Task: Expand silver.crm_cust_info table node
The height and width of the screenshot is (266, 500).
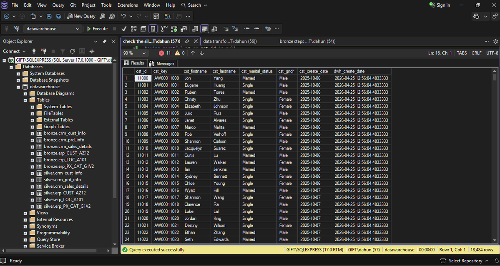Action: point(32,174)
